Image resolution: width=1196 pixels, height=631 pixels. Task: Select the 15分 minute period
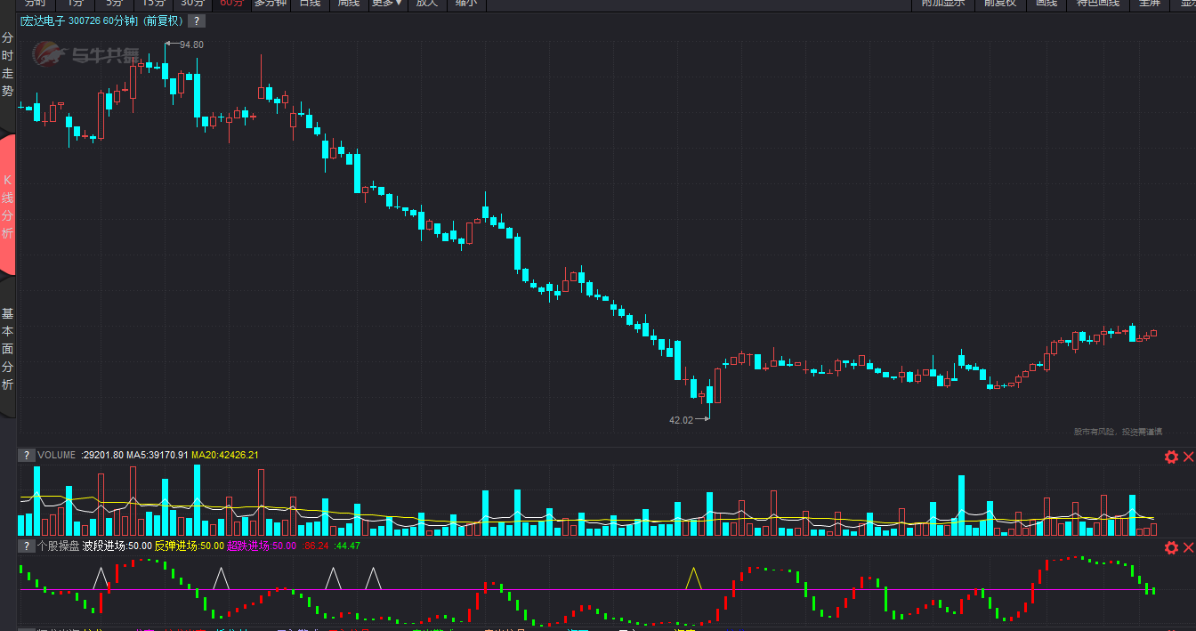click(x=154, y=4)
